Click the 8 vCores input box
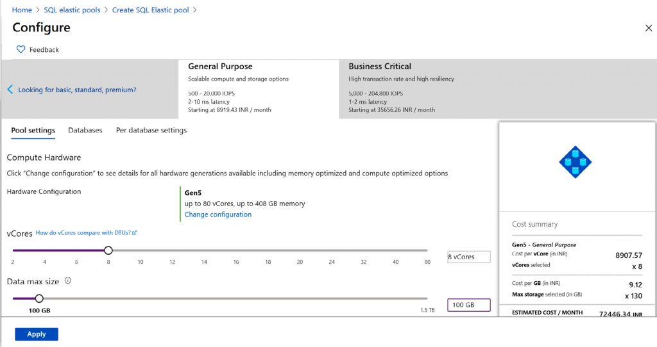Image resolution: width=657 pixels, height=347 pixels. click(468, 257)
